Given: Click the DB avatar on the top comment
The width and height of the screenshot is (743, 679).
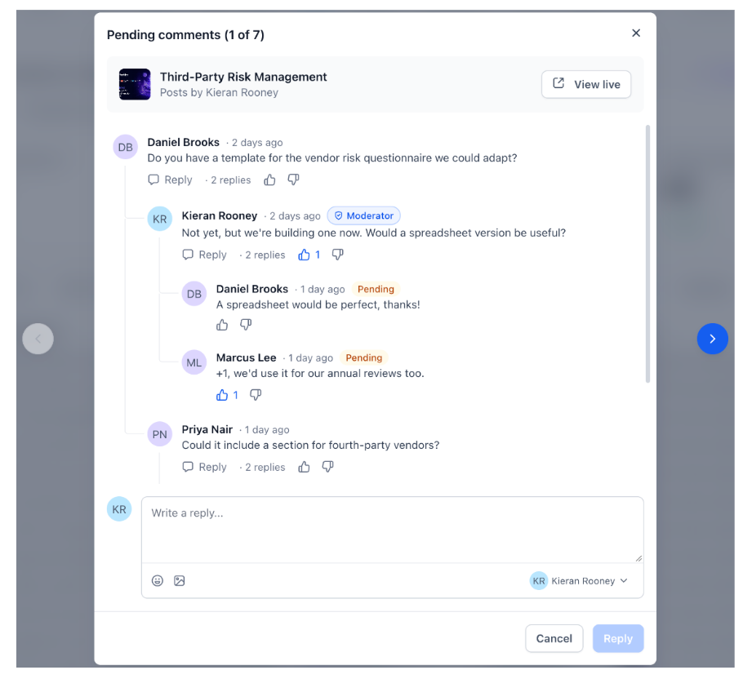Looking at the screenshot, I should click(x=126, y=147).
